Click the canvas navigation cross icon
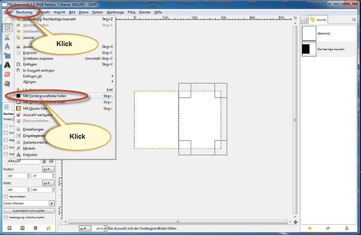The width and height of the screenshot is (361, 235). click(296, 222)
